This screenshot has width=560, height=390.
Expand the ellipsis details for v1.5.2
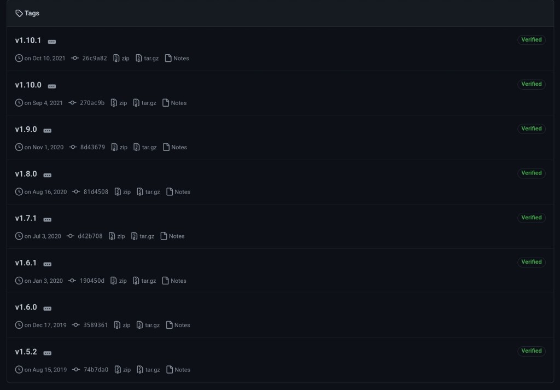click(x=48, y=353)
